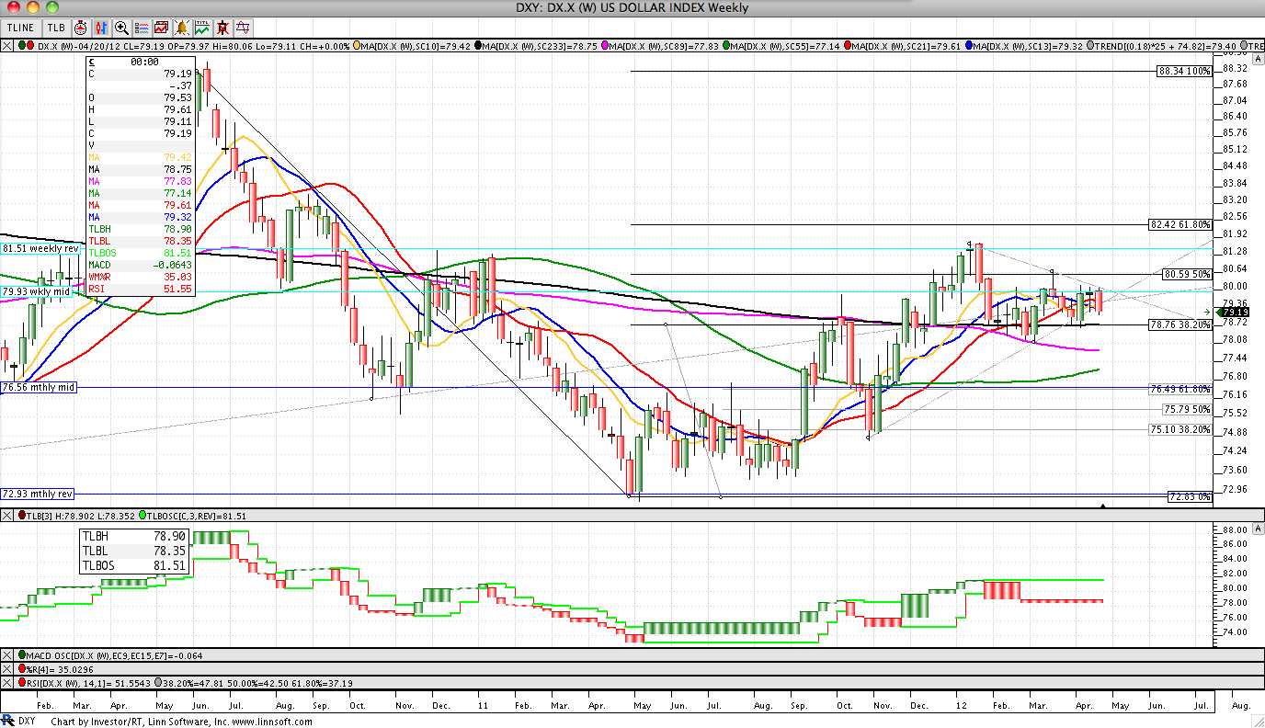Click the TLBH 78.90 row in lower box
This screenshot has height=728, width=1265.
(x=135, y=535)
